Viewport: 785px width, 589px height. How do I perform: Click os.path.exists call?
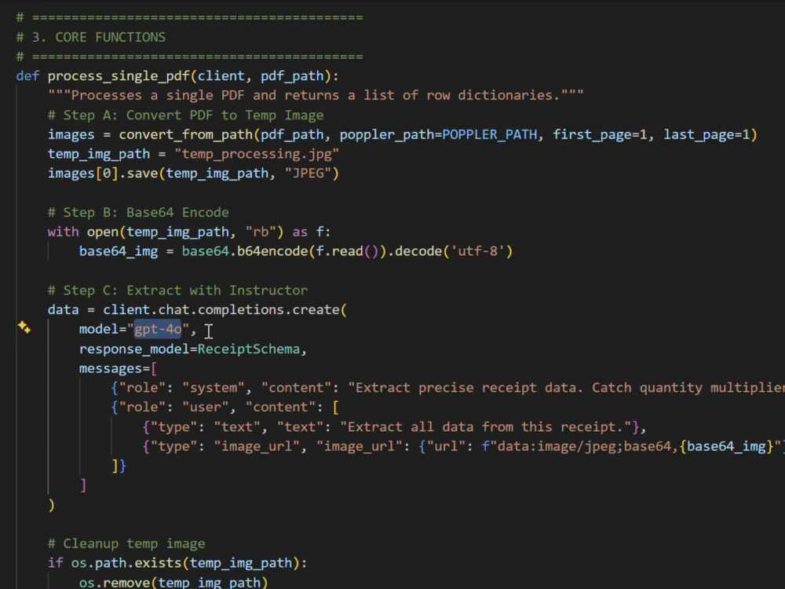[x=126, y=563]
